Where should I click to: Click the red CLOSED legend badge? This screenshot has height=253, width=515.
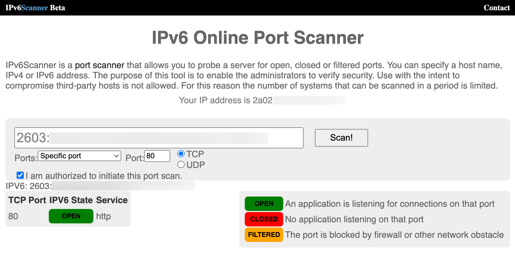click(264, 219)
